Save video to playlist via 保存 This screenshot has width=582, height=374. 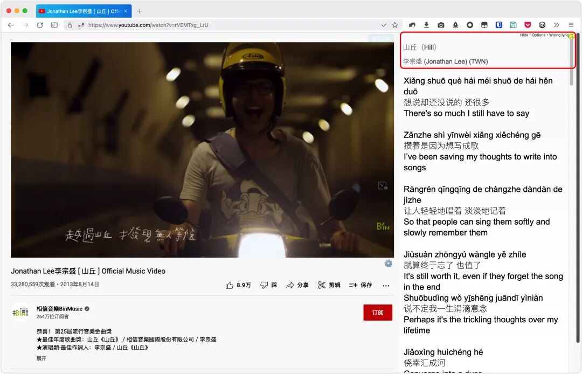pyautogui.click(x=361, y=285)
